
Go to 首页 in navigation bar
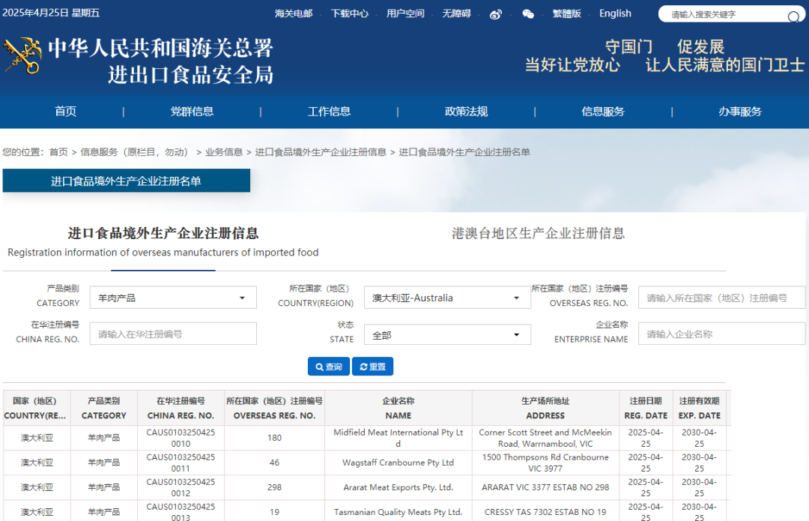[x=65, y=112]
